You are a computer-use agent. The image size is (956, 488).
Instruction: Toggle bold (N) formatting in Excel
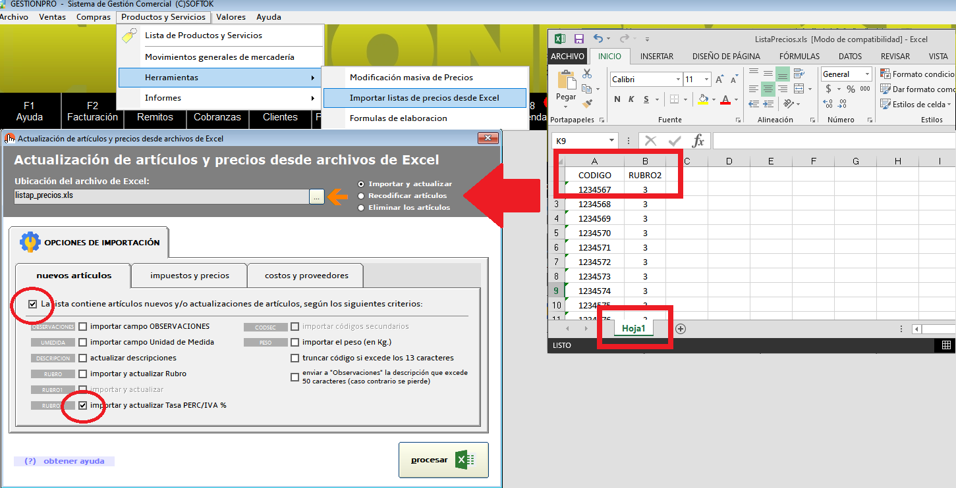617,99
